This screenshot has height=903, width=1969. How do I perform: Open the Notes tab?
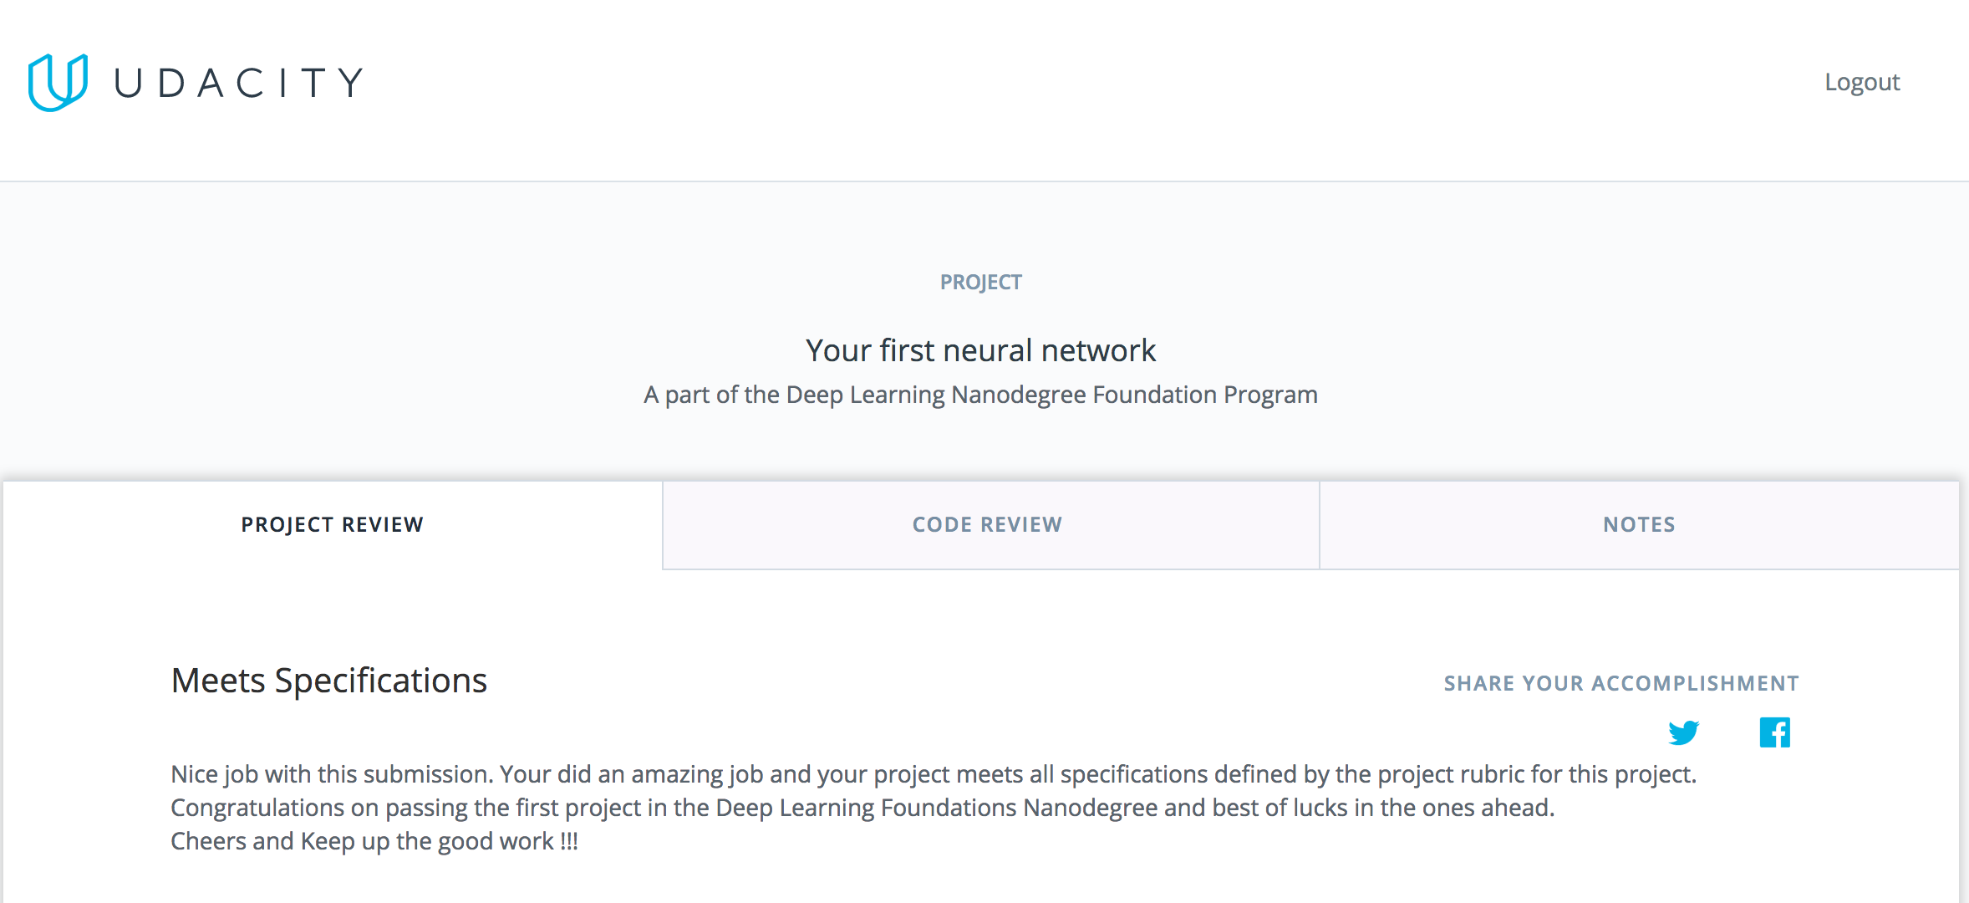point(1639,524)
